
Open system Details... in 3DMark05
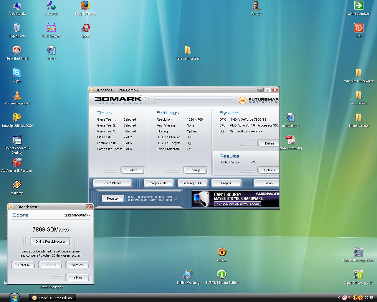(269, 143)
